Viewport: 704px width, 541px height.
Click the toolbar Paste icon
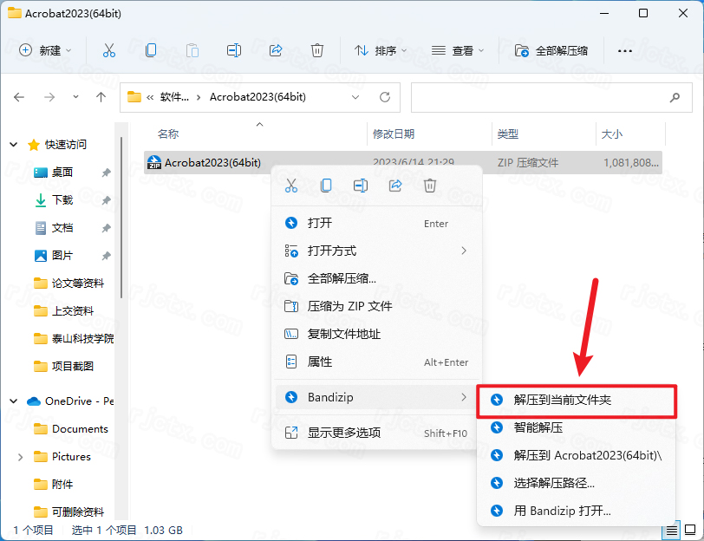(x=192, y=50)
